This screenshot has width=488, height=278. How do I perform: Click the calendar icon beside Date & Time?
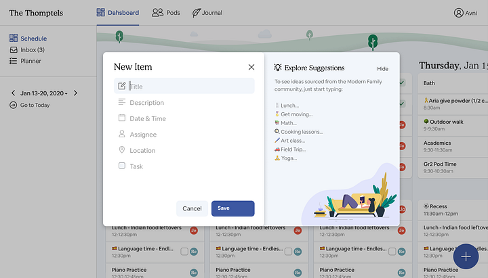tap(122, 118)
